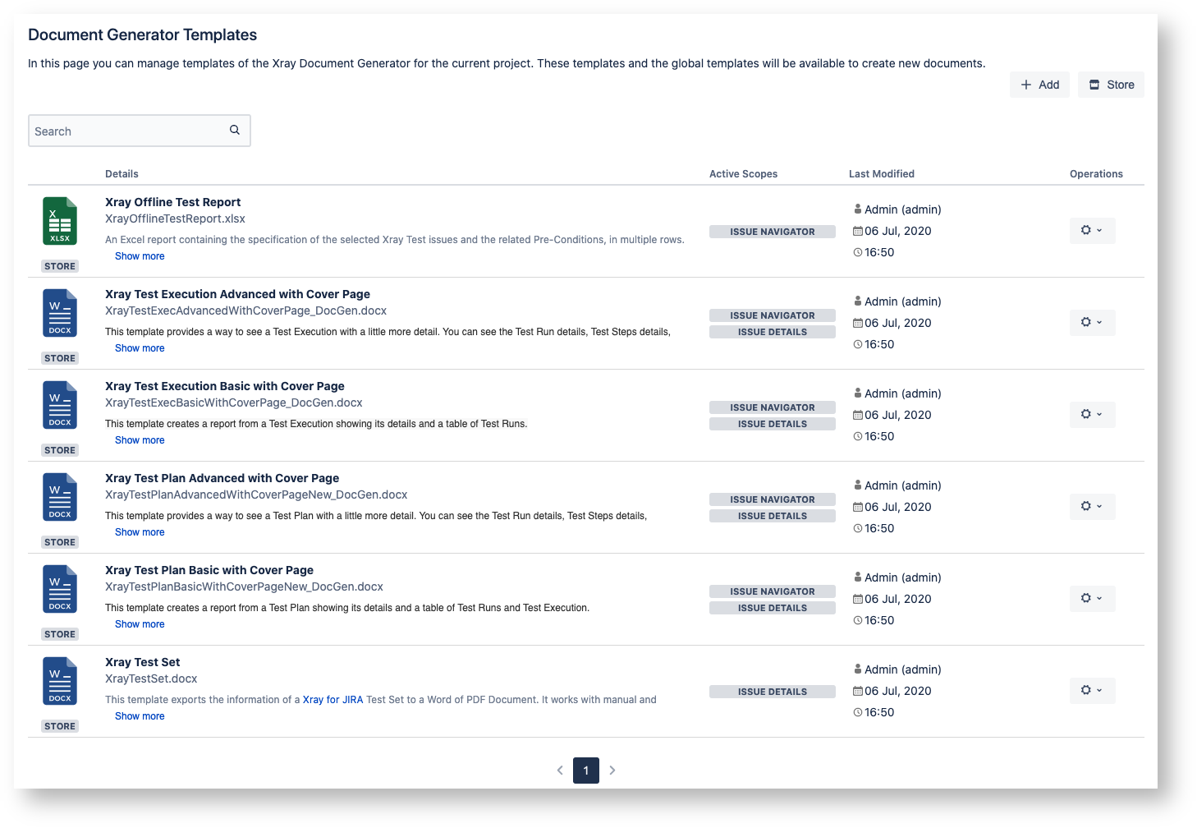Click ISSUE DETAILS scope of Test Execution Advanced

pyautogui.click(x=773, y=332)
